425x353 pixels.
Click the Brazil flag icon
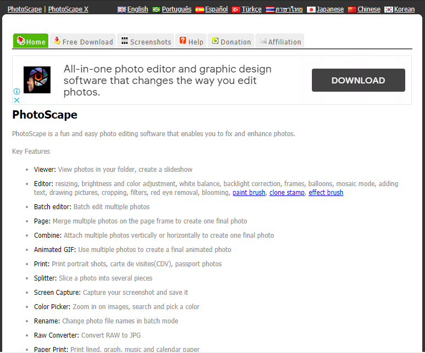click(x=156, y=10)
